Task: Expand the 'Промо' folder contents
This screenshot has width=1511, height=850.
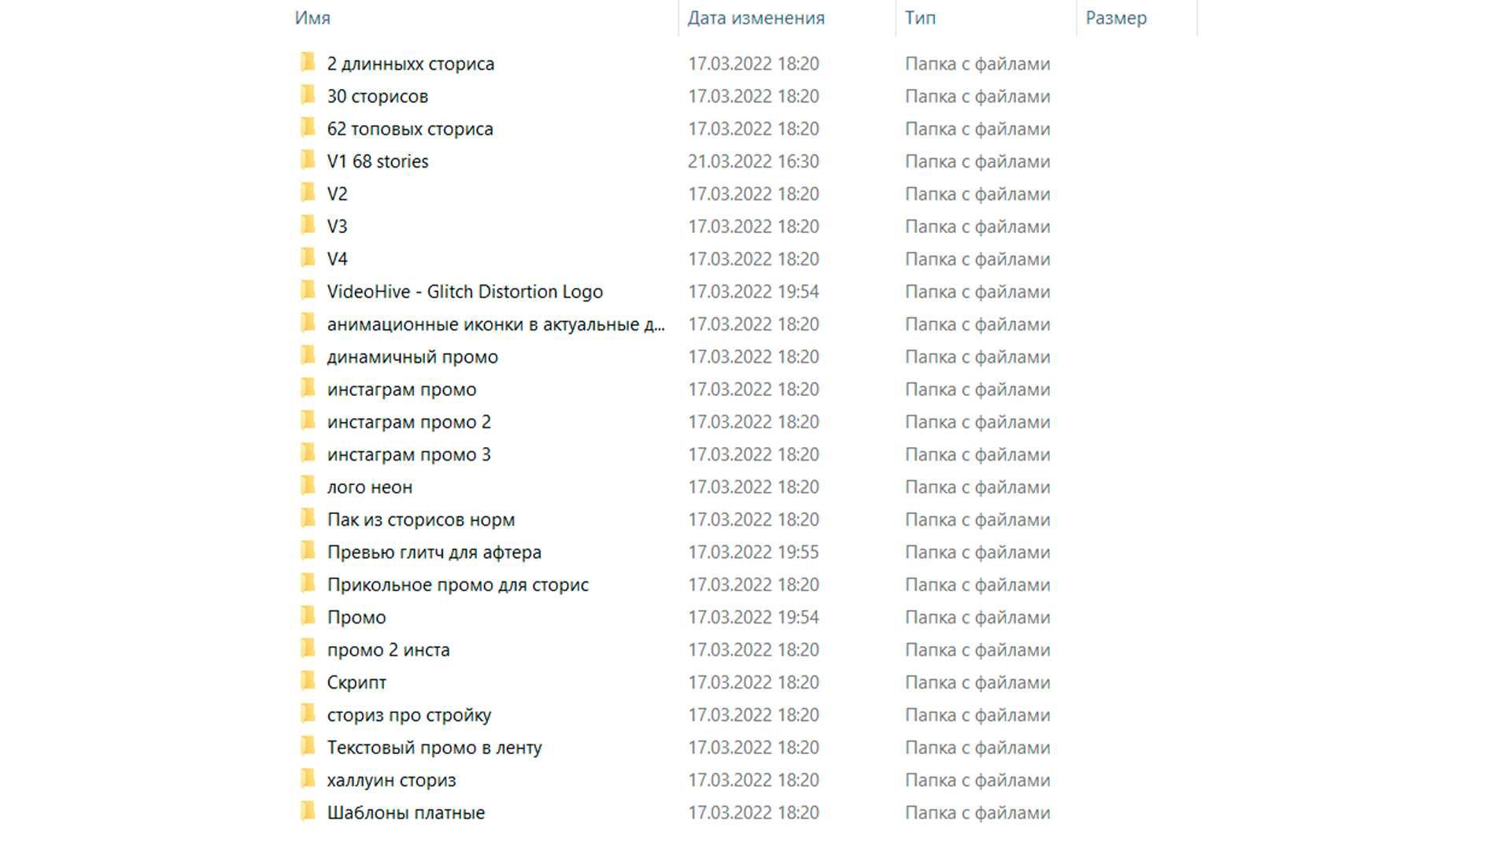Action: (357, 616)
